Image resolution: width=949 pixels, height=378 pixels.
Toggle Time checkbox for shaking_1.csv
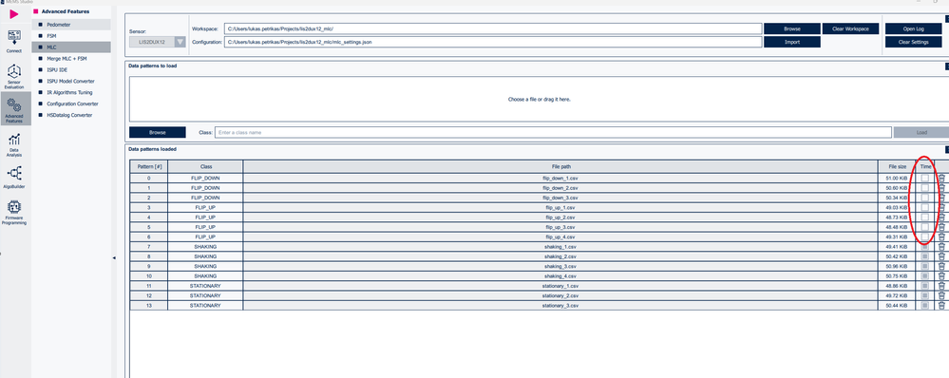925,247
